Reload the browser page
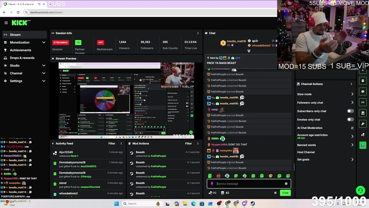The width and height of the screenshot is (369, 208). pos(18,12)
